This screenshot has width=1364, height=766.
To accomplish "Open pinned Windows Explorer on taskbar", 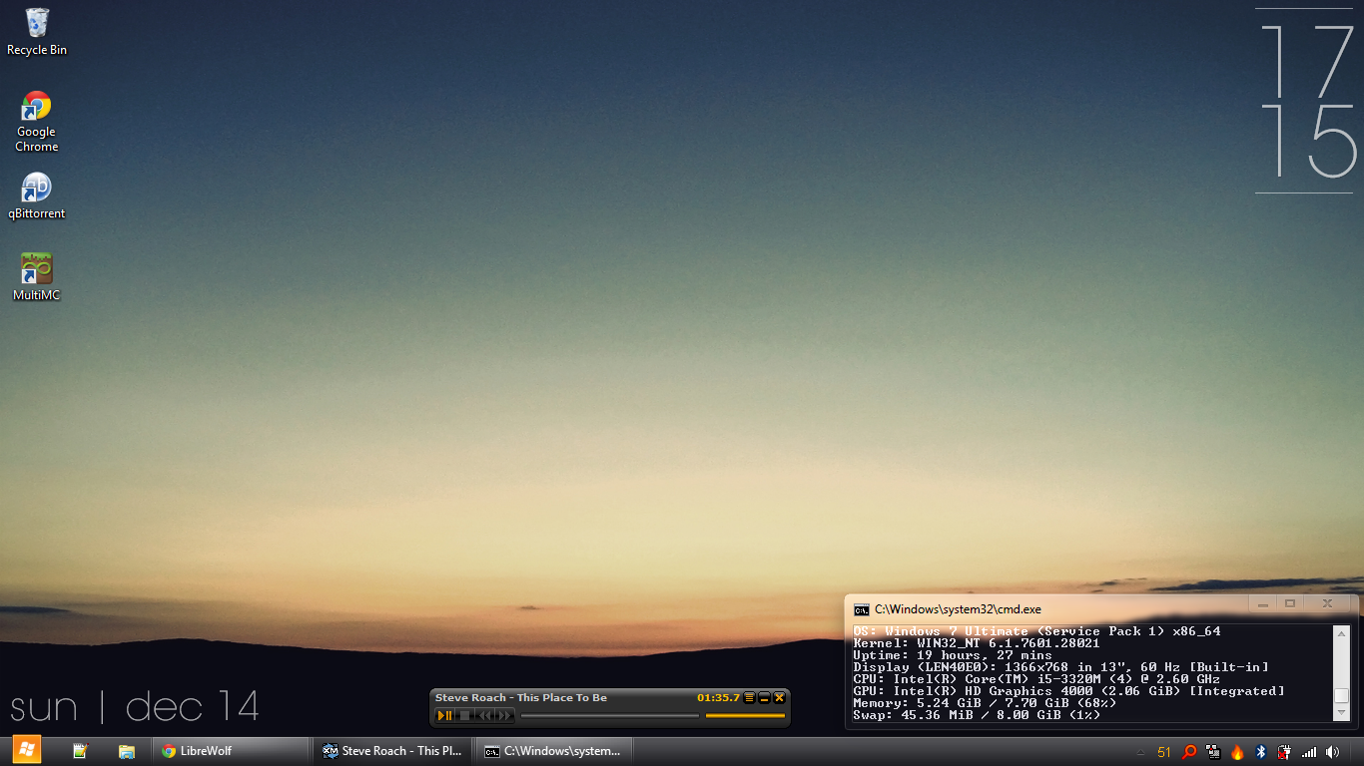I will (x=127, y=751).
